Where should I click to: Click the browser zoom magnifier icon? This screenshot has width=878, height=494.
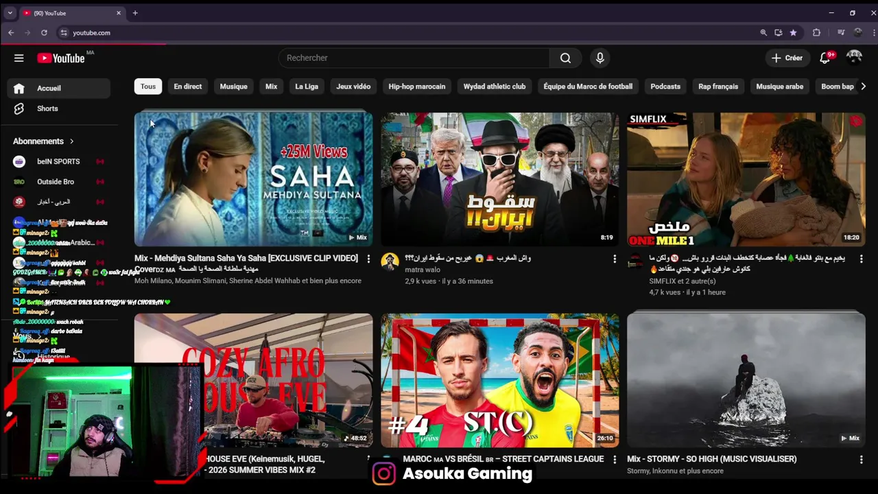pos(763,32)
